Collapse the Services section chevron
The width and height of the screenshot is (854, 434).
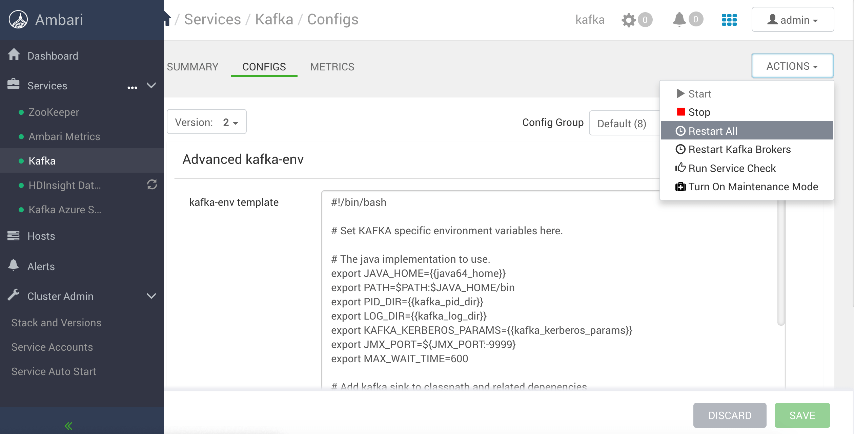[x=151, y=85]
